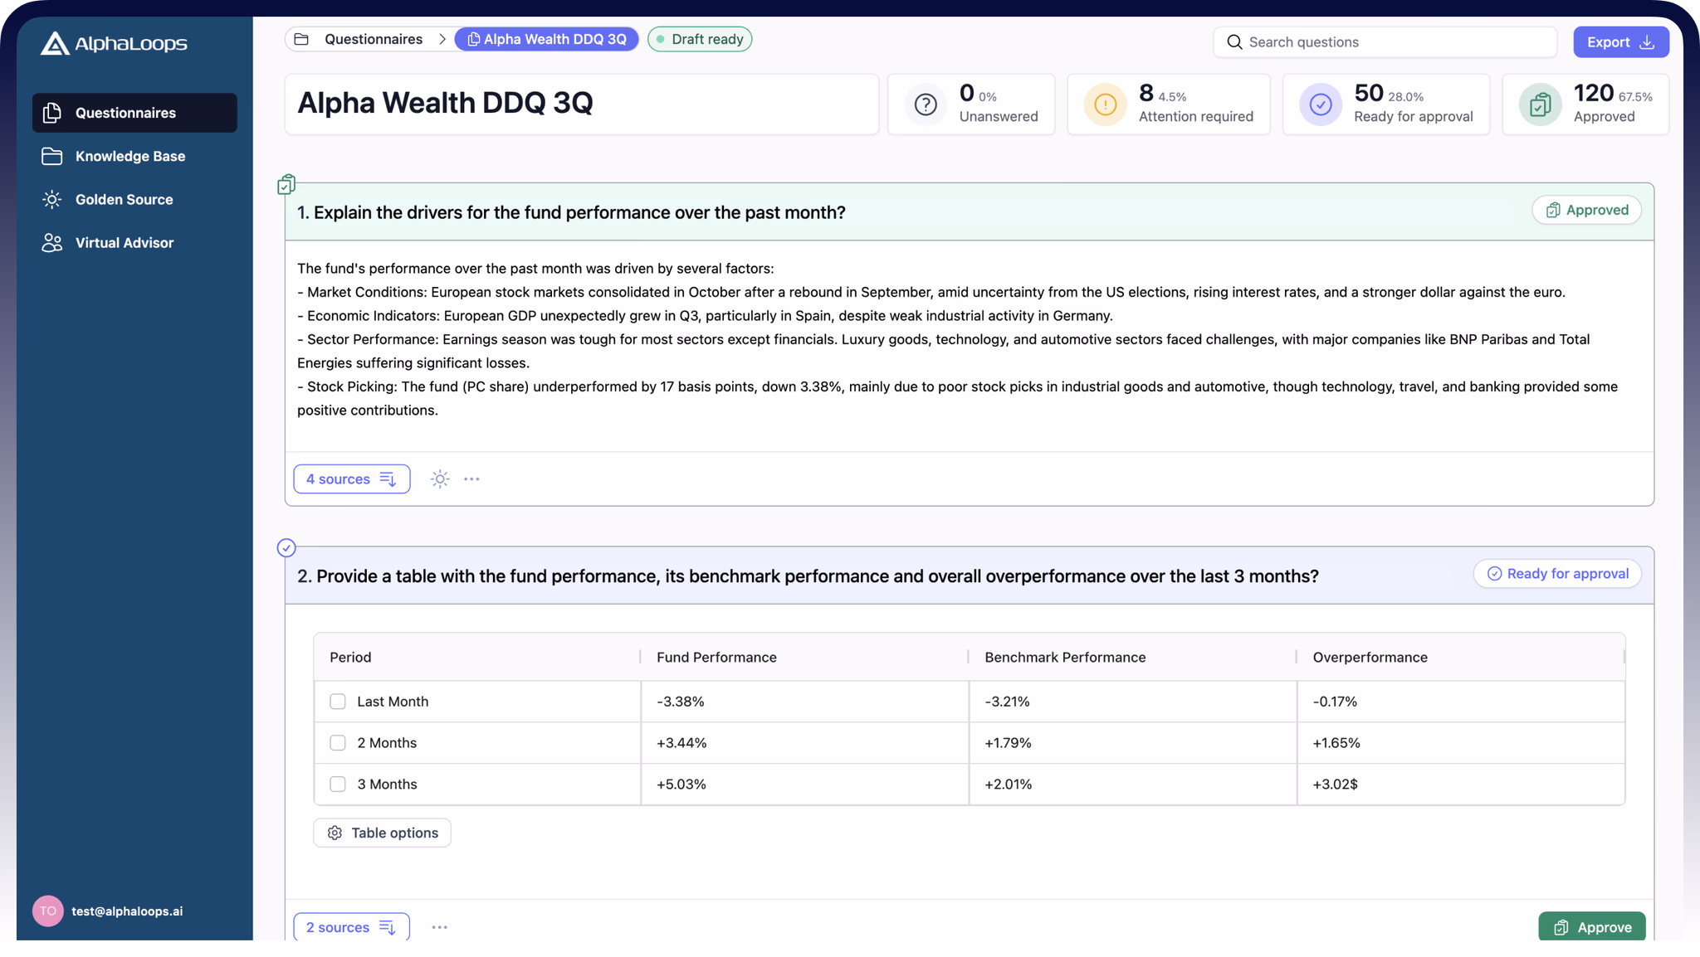Click test@alphaloops.ai account label
This screenshot has height=957, width=1700.
point(127,911)
